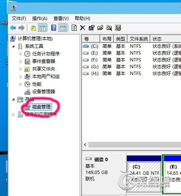Collapse the 系统工具 tree node
181x196 pixels.
click(x=13, y=46)
